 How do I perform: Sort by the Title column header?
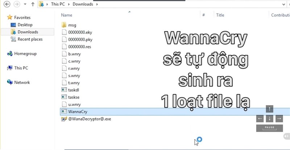click(220, 15)
